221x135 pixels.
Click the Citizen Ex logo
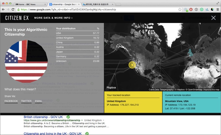(x=17, y=18)
